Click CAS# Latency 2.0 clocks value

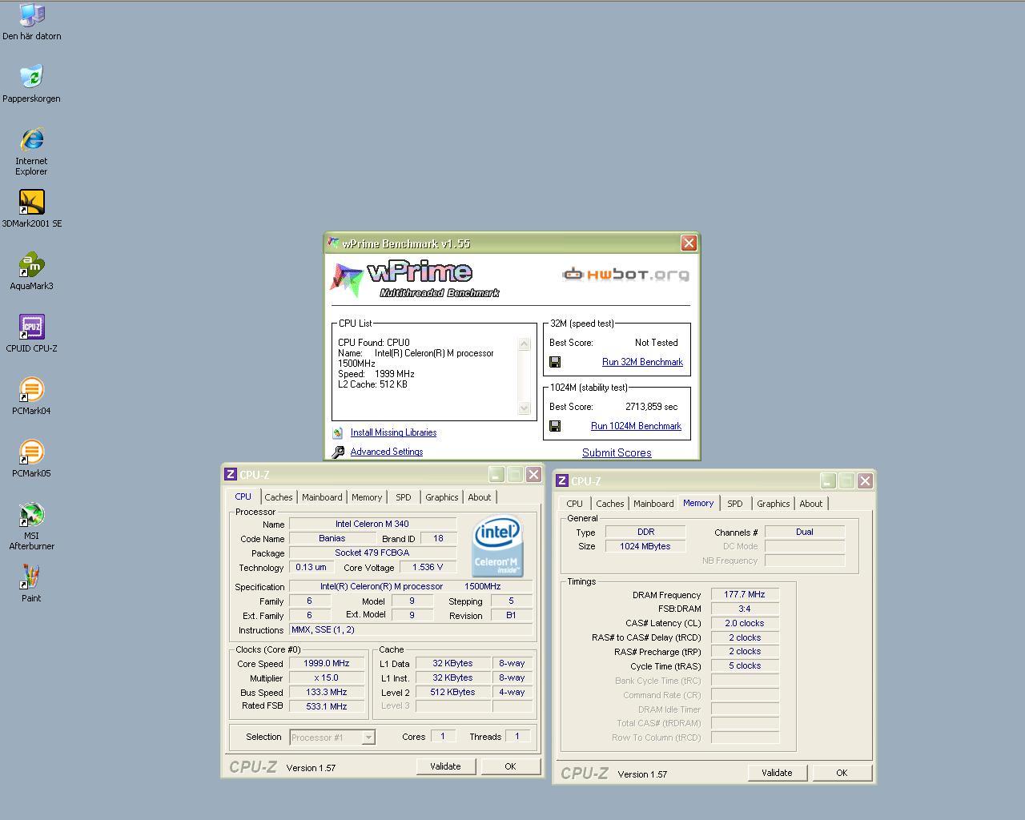[745, 623]
